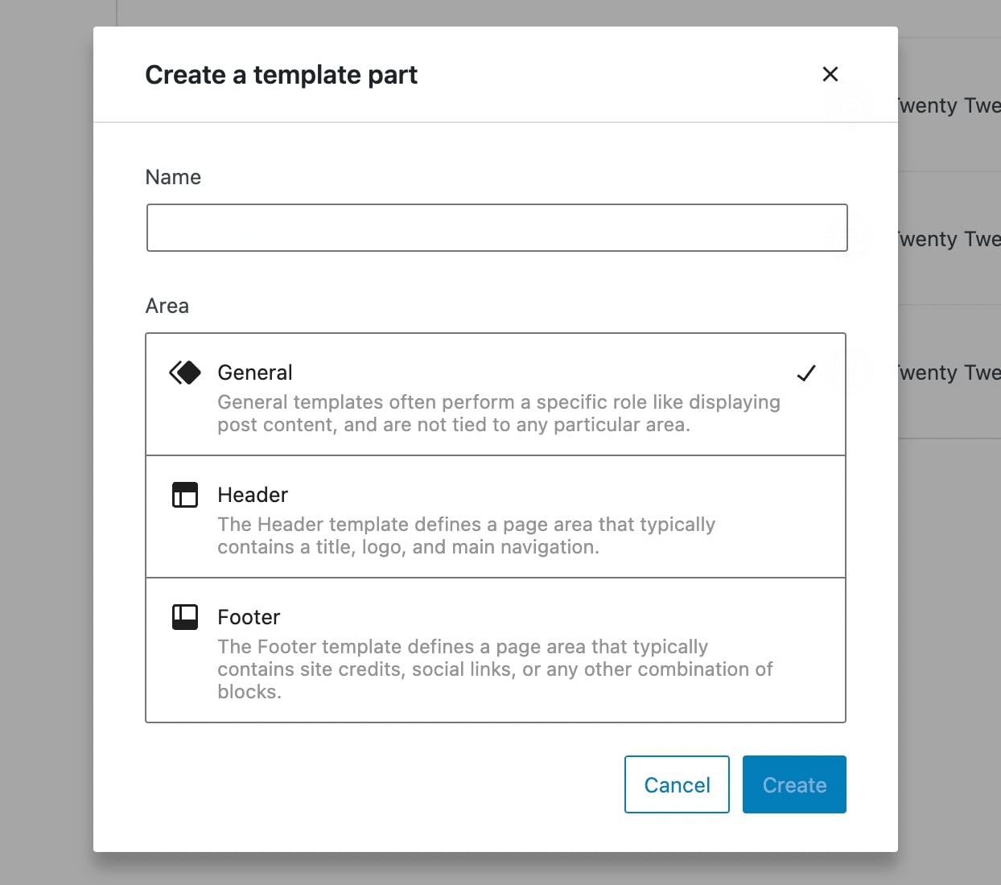Click inside the Name text field
The image size is (1001, 885).
pos(496,228)
